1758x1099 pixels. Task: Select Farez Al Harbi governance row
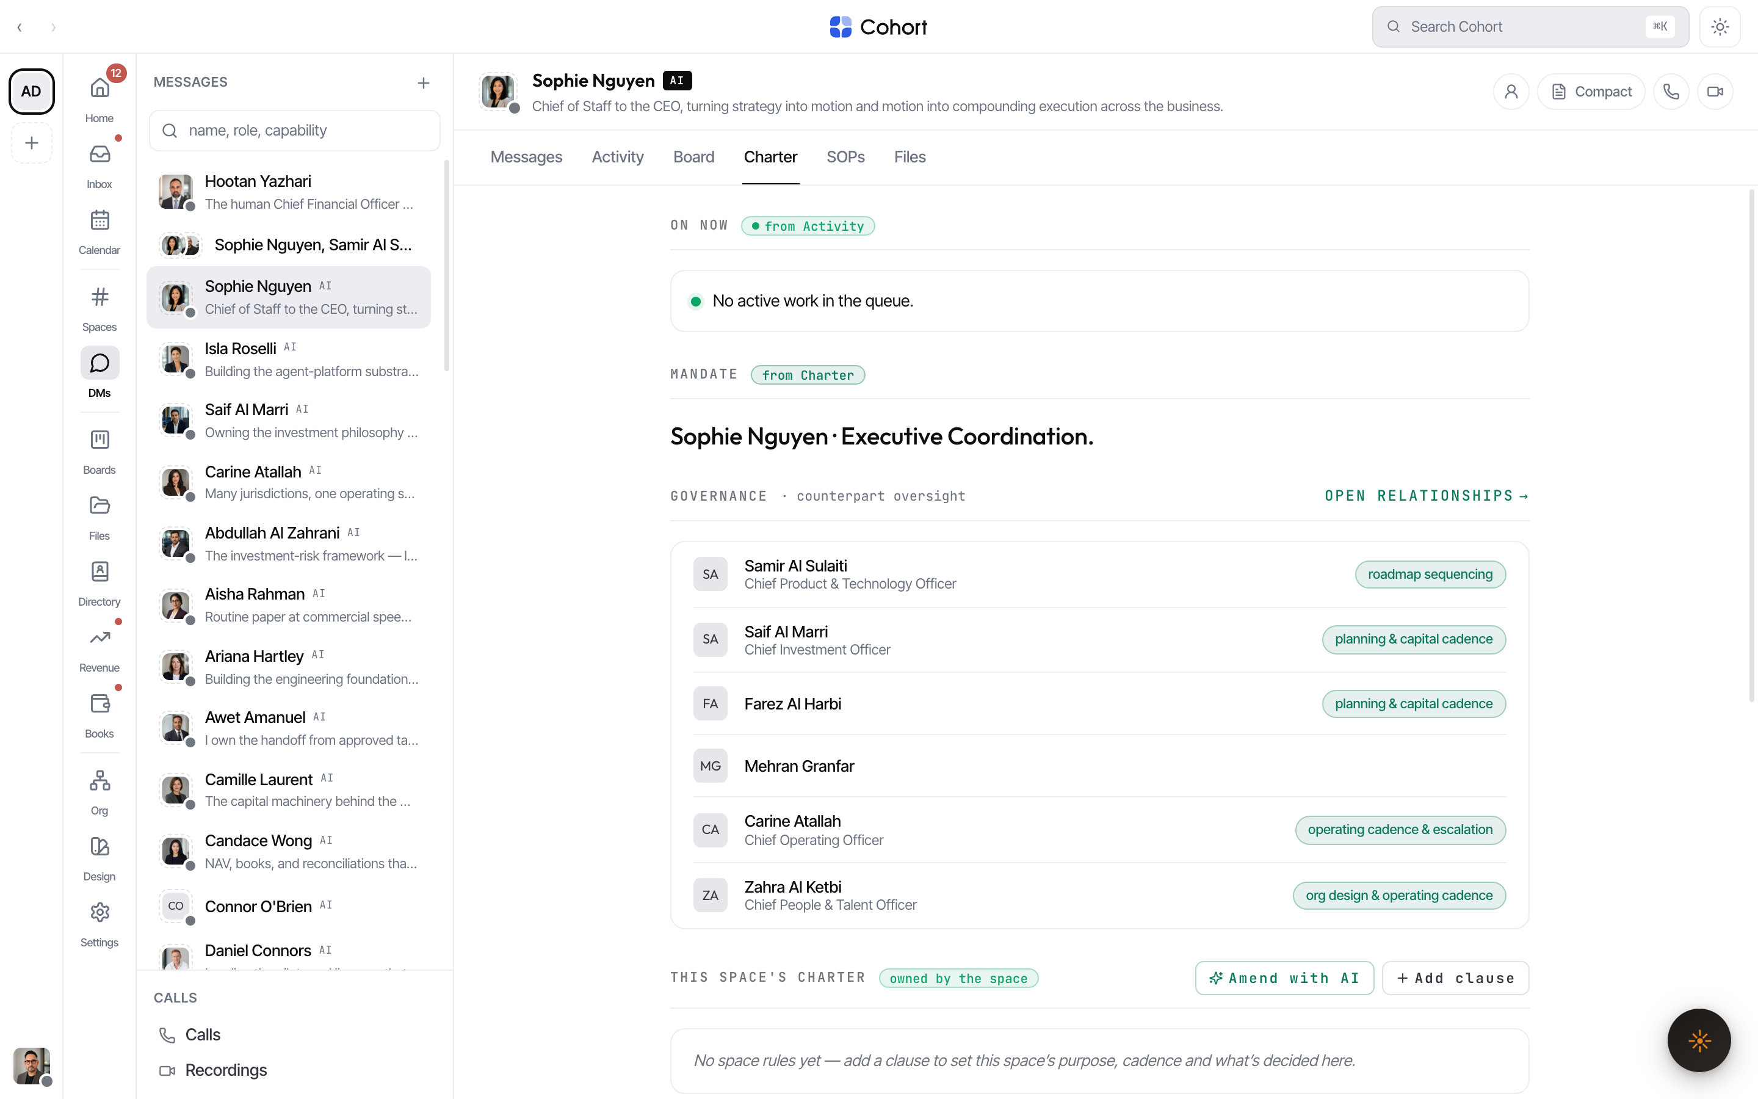point(1099,703)
